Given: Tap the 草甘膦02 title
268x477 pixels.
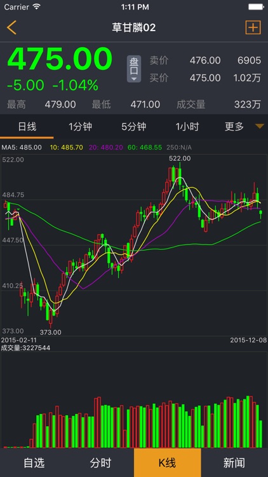Looking at the screenshot, I should pos(134,28).
